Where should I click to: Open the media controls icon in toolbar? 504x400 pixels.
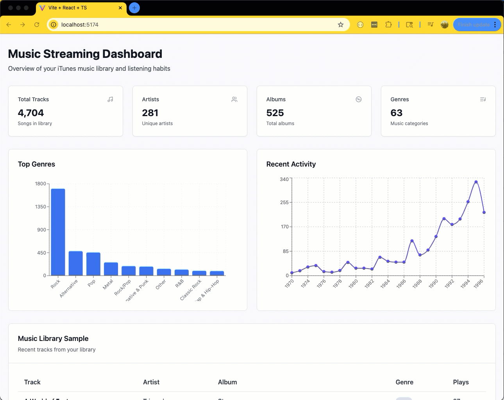431,25
